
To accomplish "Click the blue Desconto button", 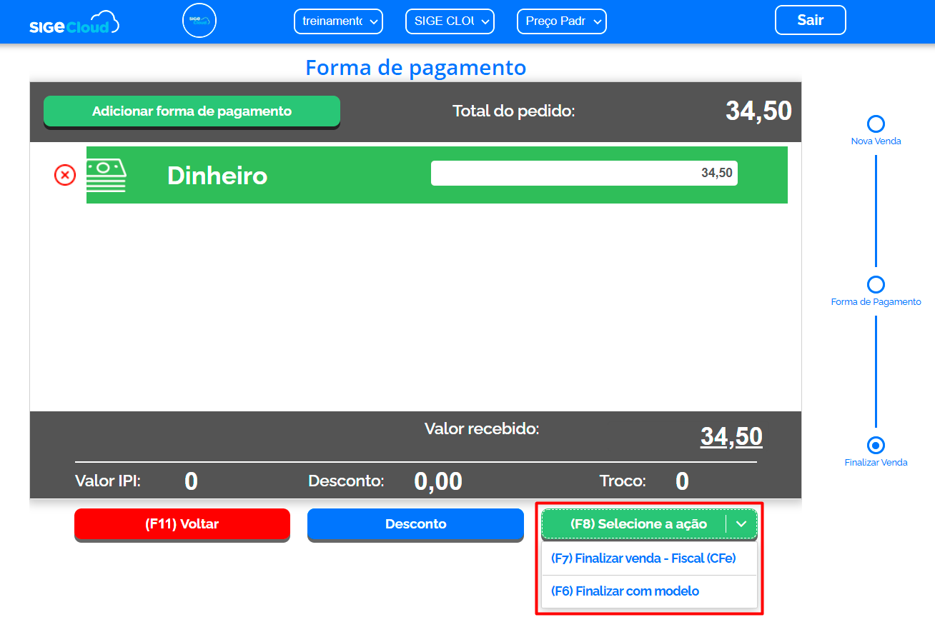I will click(415, 524).
